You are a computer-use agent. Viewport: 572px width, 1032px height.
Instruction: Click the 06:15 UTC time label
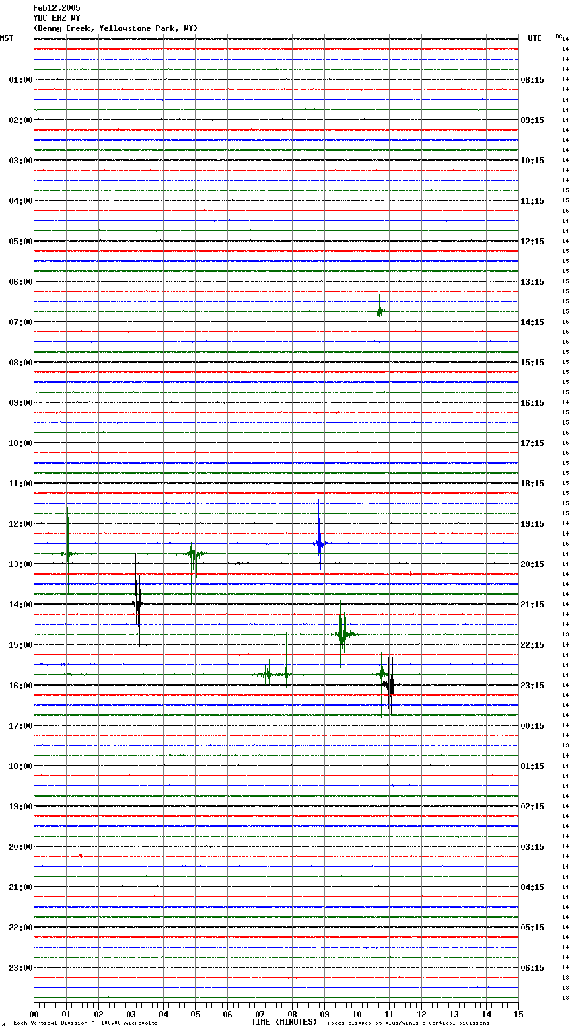532,968
